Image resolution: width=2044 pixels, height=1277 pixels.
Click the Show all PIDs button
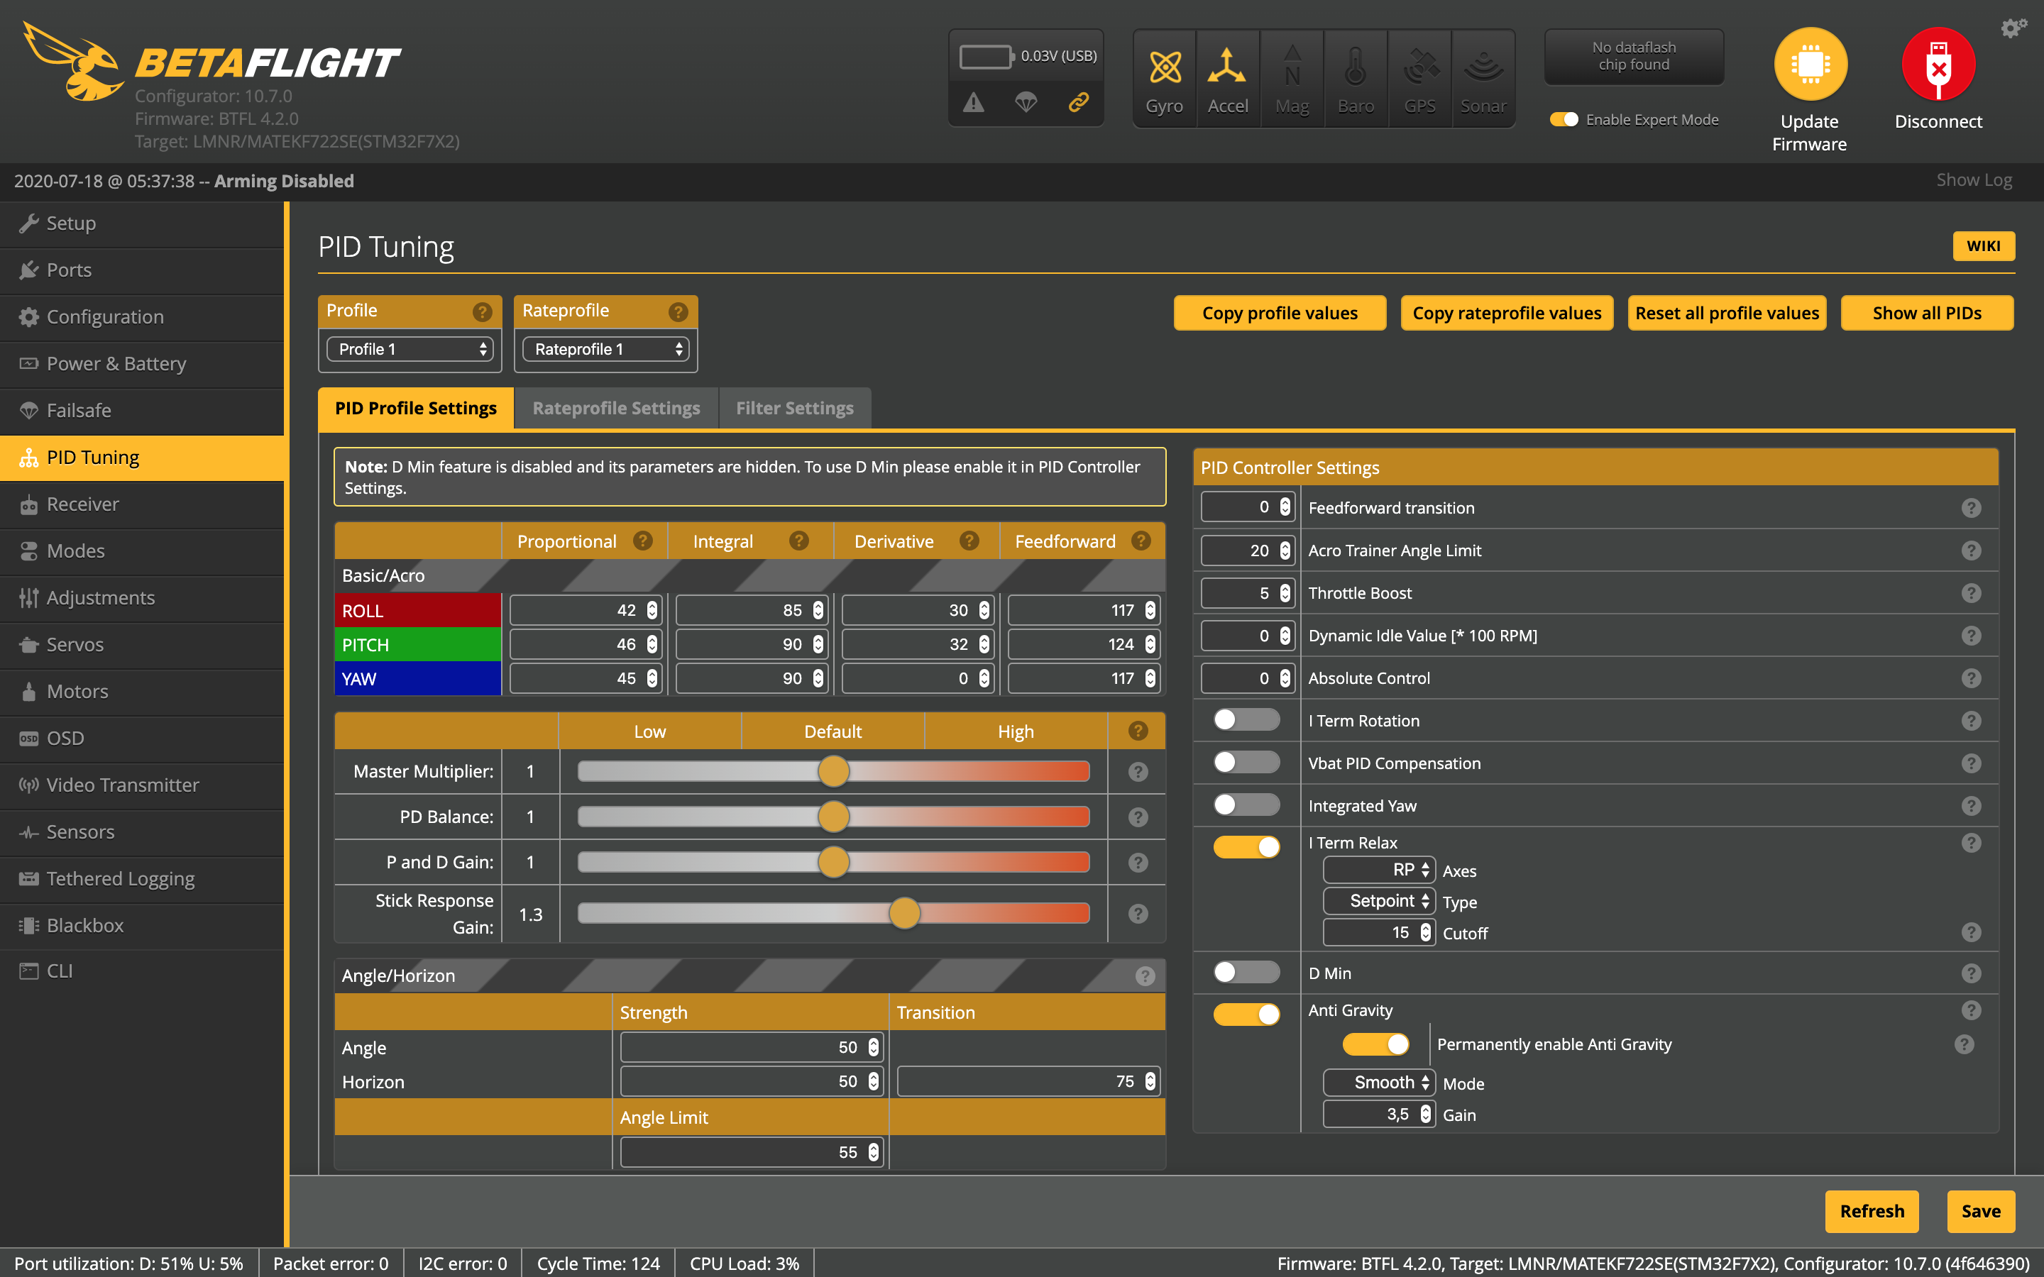click(x=1925, y=311)
